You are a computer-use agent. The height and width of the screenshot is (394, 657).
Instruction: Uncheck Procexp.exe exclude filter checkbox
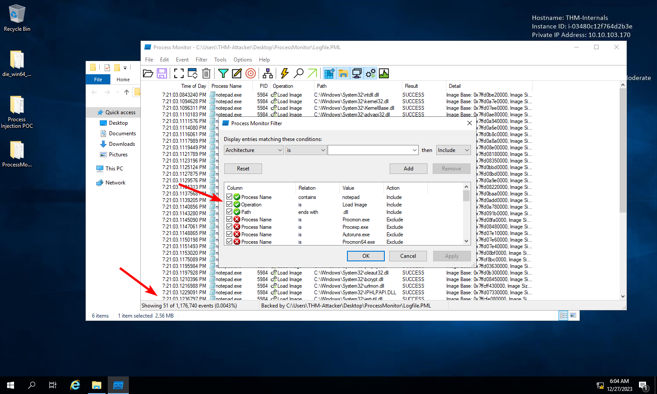pos(230,227)
